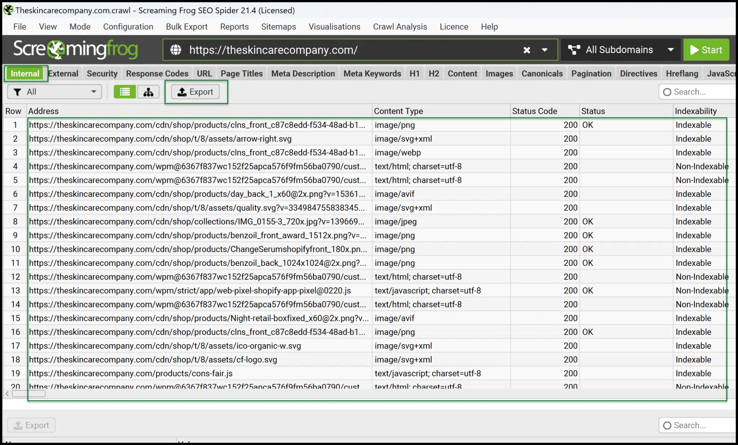Viewport: 738px width, 445px height.
Task: Open the Mode menu
Action: click(x=80, y=27)
